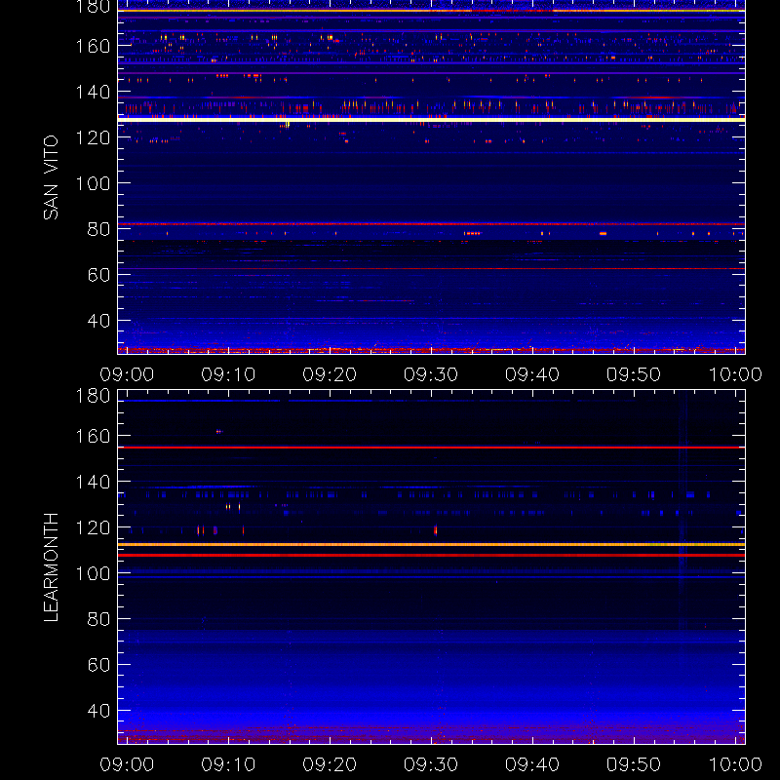Click the LEARMONTH axis title
780x780 pixels.
[51, 566]
